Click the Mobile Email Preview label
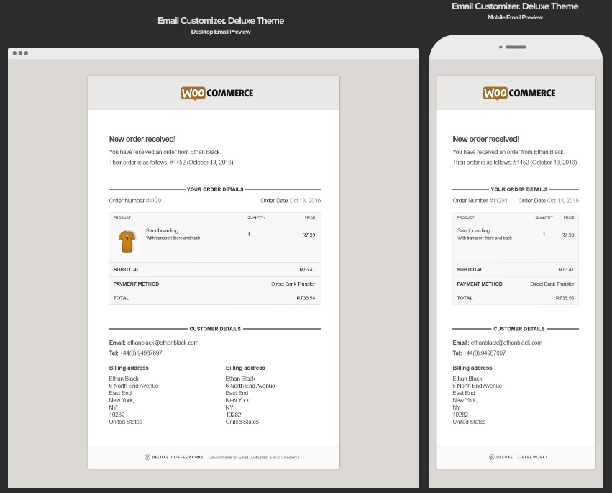Viewport: 612px width, 493px height. pos(515,17)
